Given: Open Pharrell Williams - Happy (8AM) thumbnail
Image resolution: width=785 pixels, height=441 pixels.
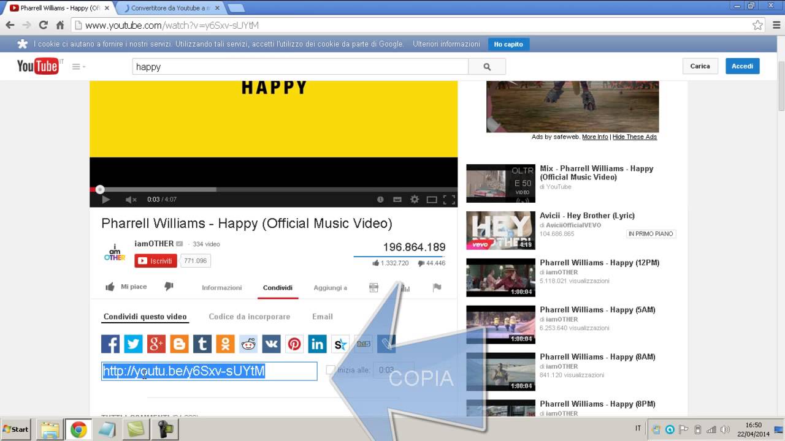Looking at the screenshot, I should tap(500, 372).
